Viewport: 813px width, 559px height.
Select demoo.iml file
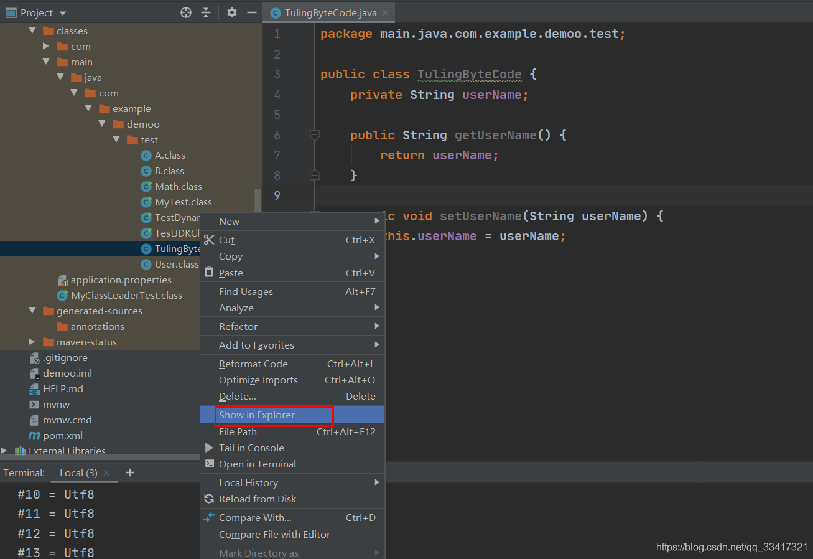[x=67, y=373]
